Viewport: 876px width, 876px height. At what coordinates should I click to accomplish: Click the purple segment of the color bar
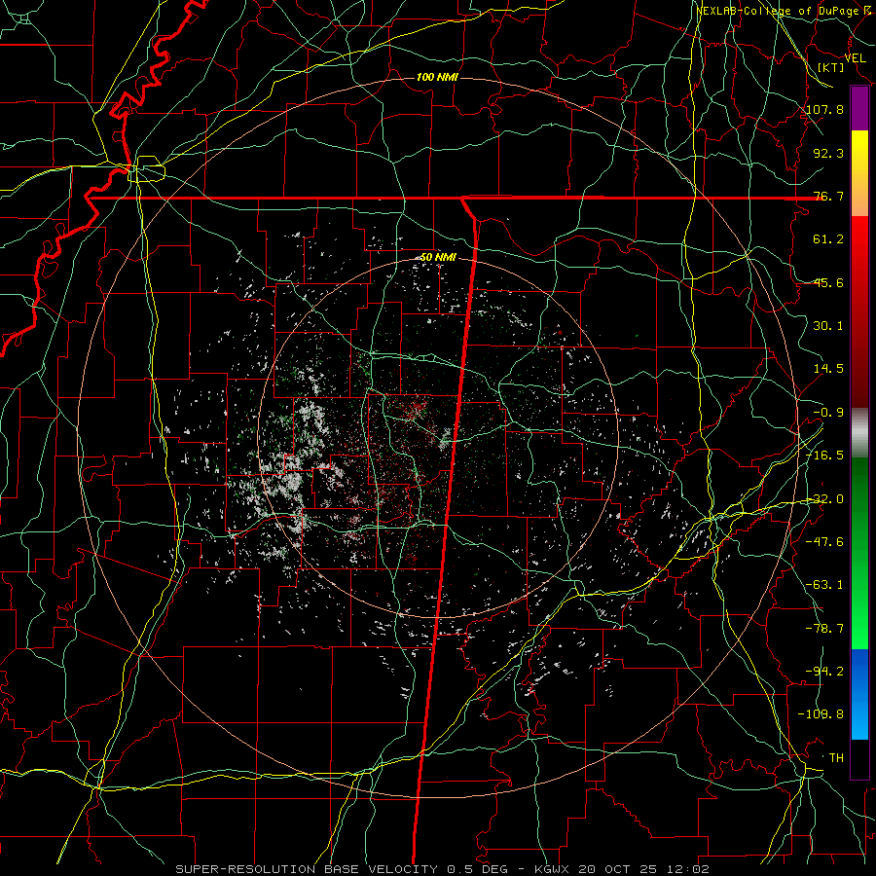(859, 109)
